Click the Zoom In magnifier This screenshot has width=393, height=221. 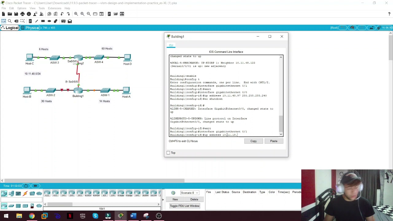[76, 14]
